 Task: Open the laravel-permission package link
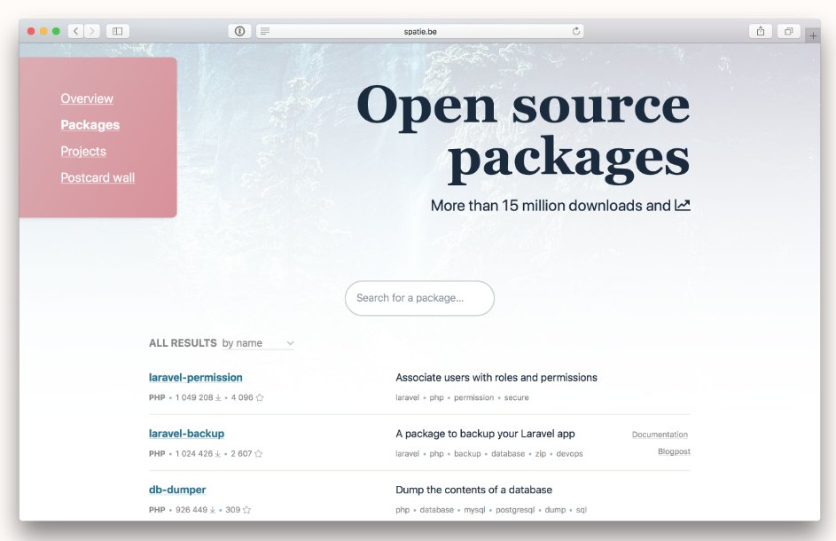(x=196, y=377)
